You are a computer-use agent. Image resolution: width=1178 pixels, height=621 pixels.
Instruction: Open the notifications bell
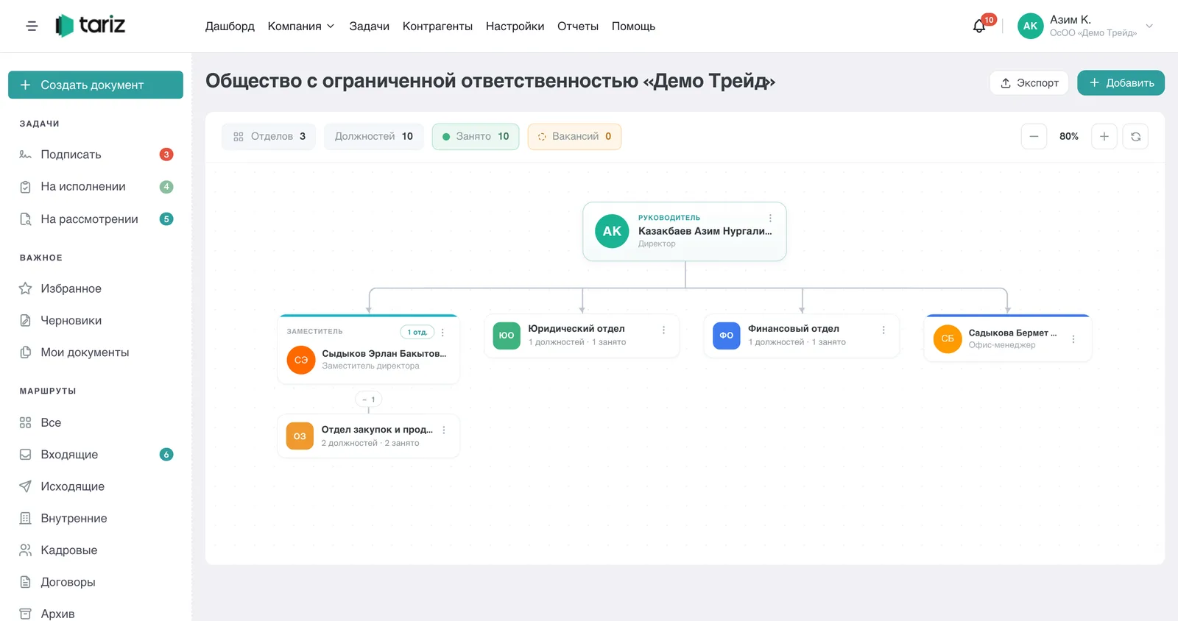pyautogui.click(x=979, y=26)
